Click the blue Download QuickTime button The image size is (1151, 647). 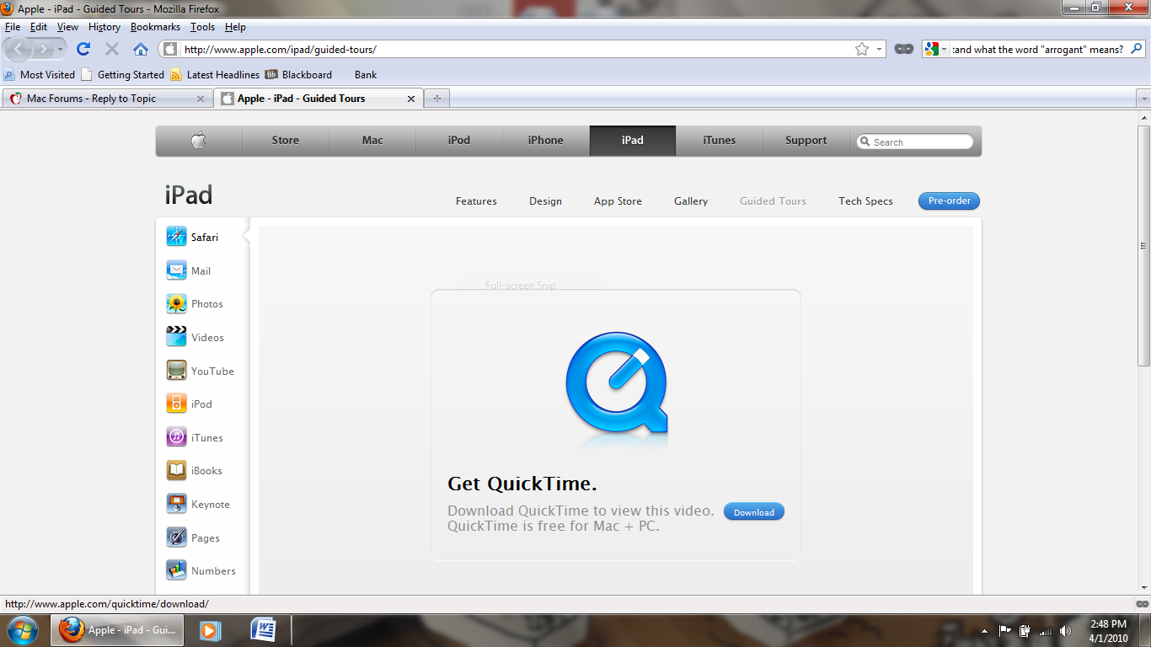click(754, 512)
